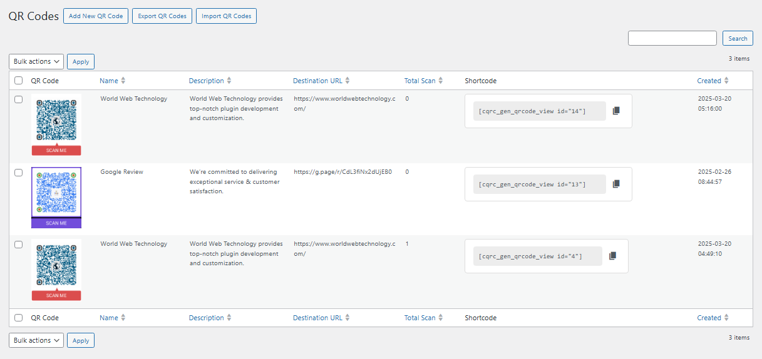Image resolution: width=762 pixels, height=359 pixels.
Task: Select the Google Review row checkbox
Action: [19, 173]
